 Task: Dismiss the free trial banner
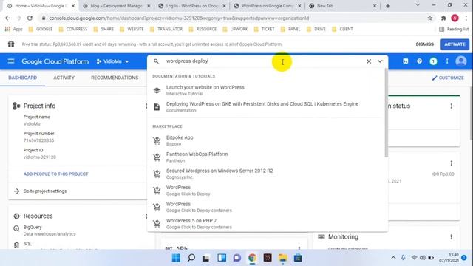tap(424, 44)
